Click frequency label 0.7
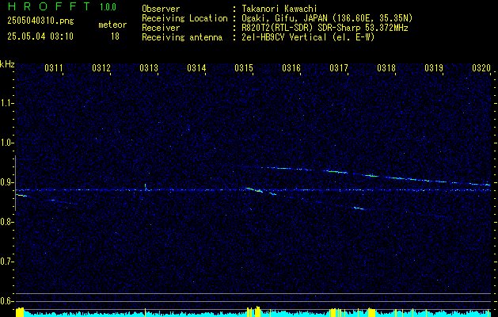The height and width of the screenshot is (317, 498). click(6, 262)
